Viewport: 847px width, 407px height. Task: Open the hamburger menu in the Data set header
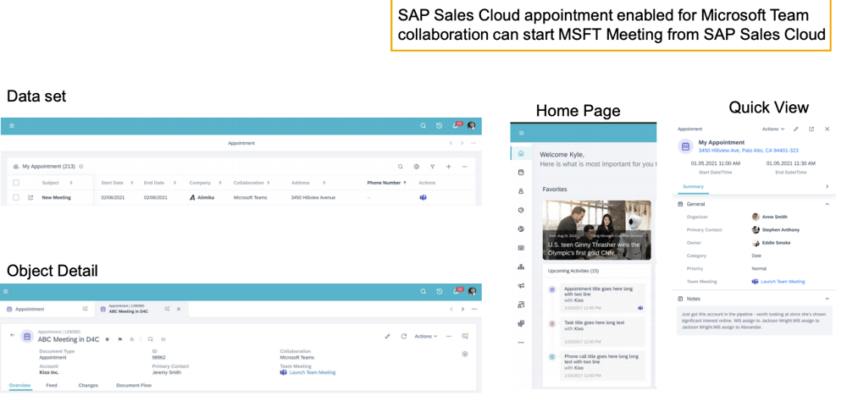tap(12, 126)
